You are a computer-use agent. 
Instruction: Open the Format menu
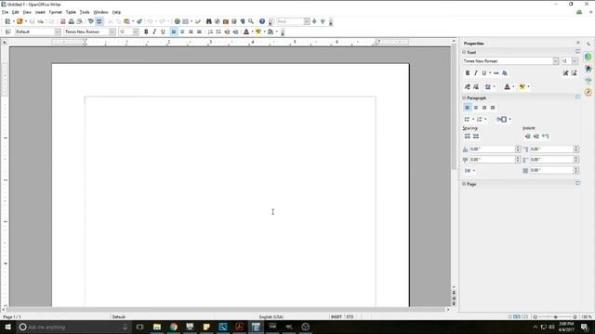(x=56, y=12)
